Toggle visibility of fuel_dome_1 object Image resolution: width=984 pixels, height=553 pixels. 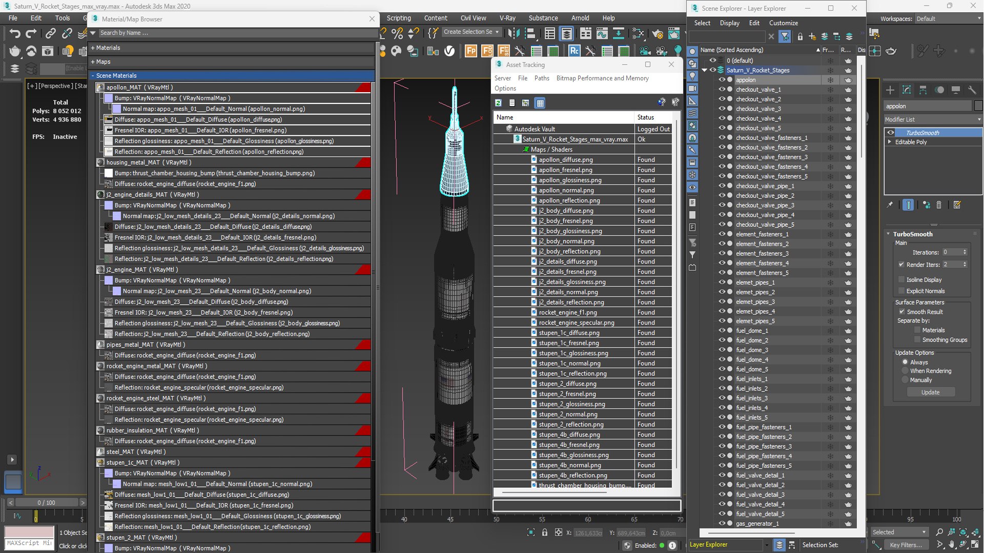point(722,330)
